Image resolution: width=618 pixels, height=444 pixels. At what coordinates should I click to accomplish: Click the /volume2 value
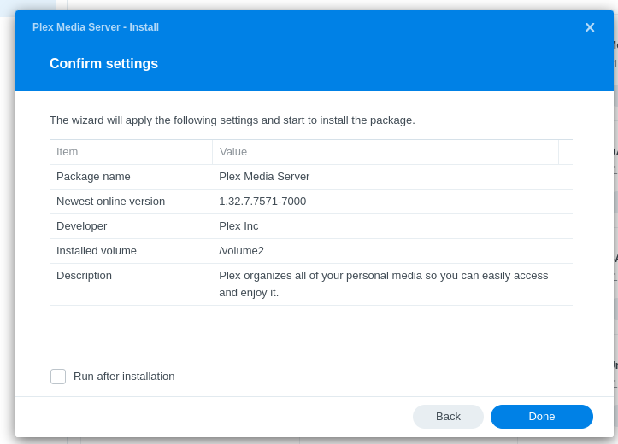[242, 251]
